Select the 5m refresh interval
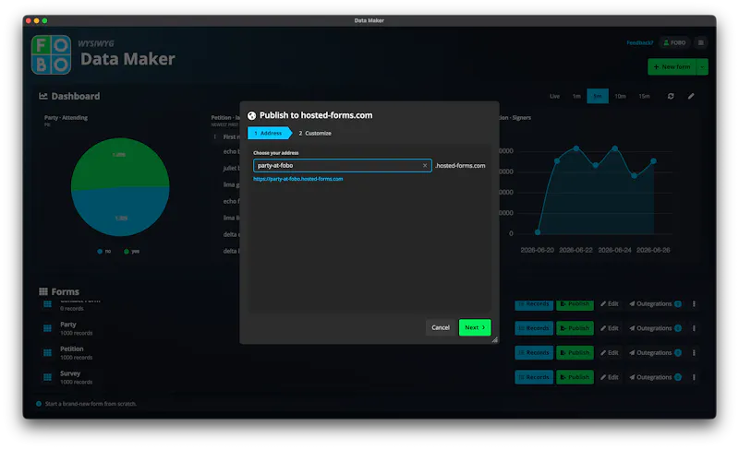Image resolution: width=739 pixels, height=449 pixels. tap(598, 96)
